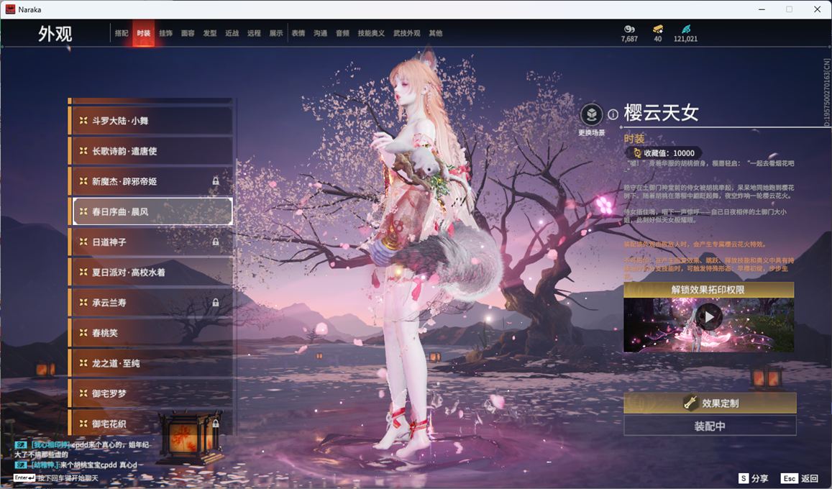
Task: Click the Enter key chat icon
Action: tap(24, 478)
